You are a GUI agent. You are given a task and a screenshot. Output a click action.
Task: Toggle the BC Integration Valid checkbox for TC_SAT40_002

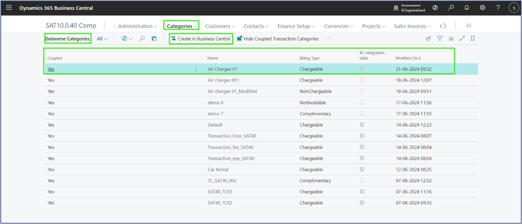click(x=362, y=180)
